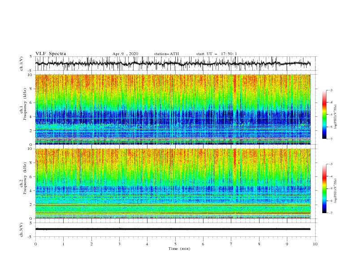Click the "8" tick on the time axis
The width and height of the screenshot is (355, 274).
click(259, 244)
